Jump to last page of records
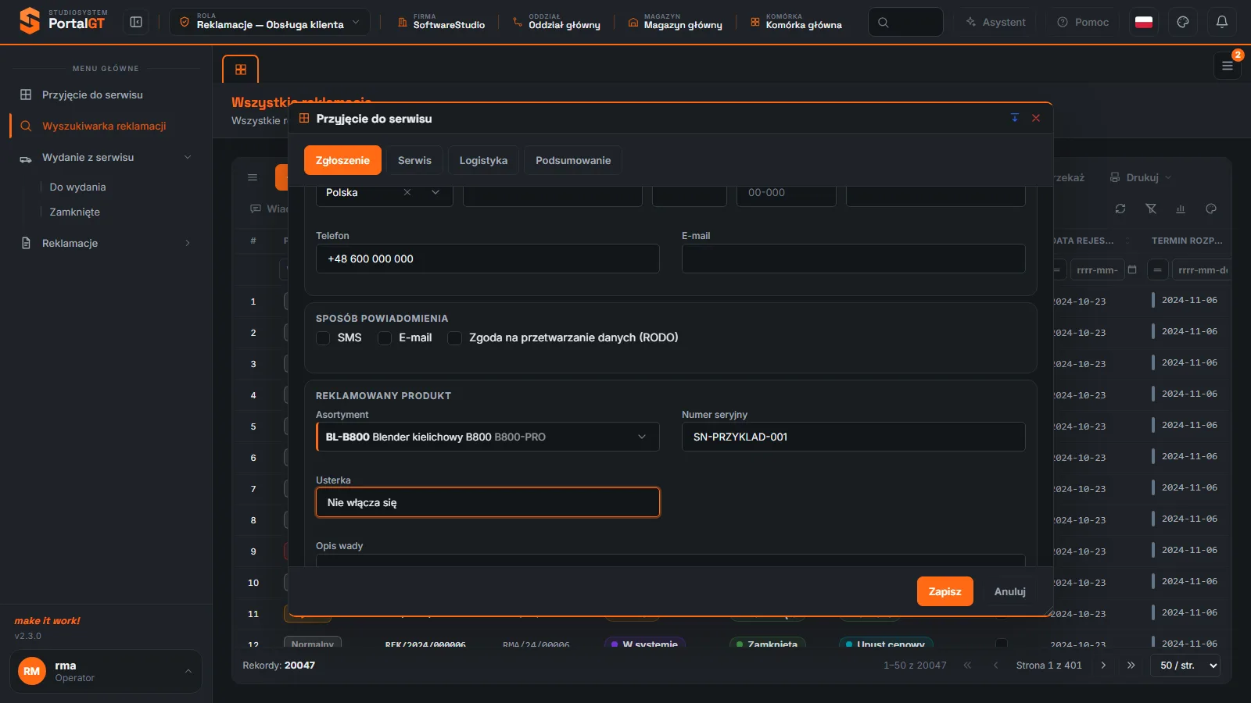This screenshot has width=1251, height=703. [x=1131, y=666]
